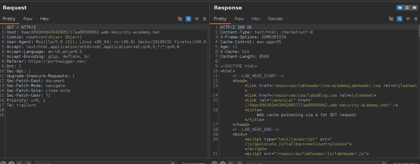Image resolution: width=420 pixels, height=164 pixels.
Task: Select the combined single-pane layout icon
Action: (414, 8)
